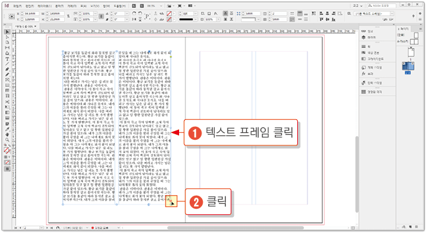The height and width of the screenshot is (233, 426).
Task: Select the Scissors tool
Action: coord(7,102)
